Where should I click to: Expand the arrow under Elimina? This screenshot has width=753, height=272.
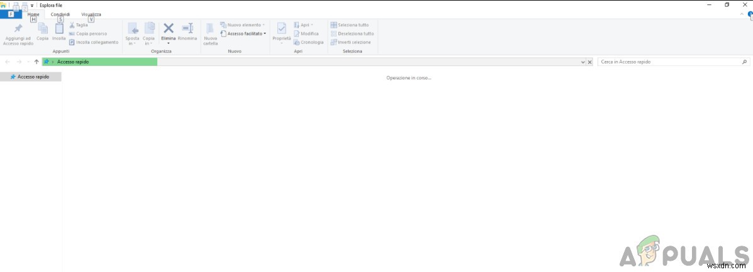click(169, 43)
